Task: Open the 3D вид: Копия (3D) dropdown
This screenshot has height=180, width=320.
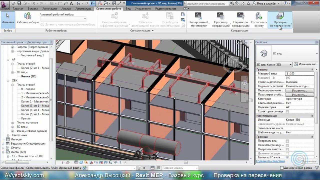Action: 274,64
